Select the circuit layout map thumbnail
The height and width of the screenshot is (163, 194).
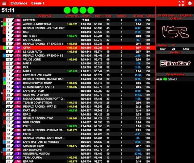(175, 31)
